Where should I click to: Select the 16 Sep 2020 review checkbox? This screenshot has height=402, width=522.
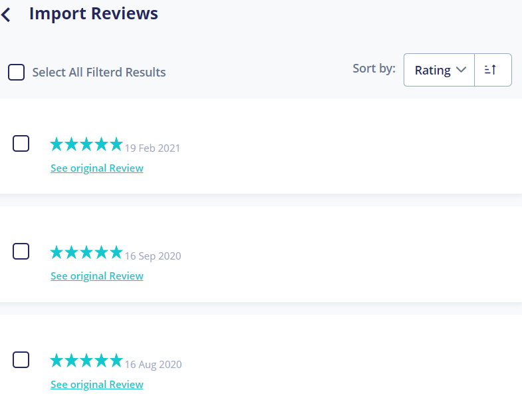coord(21,251)
